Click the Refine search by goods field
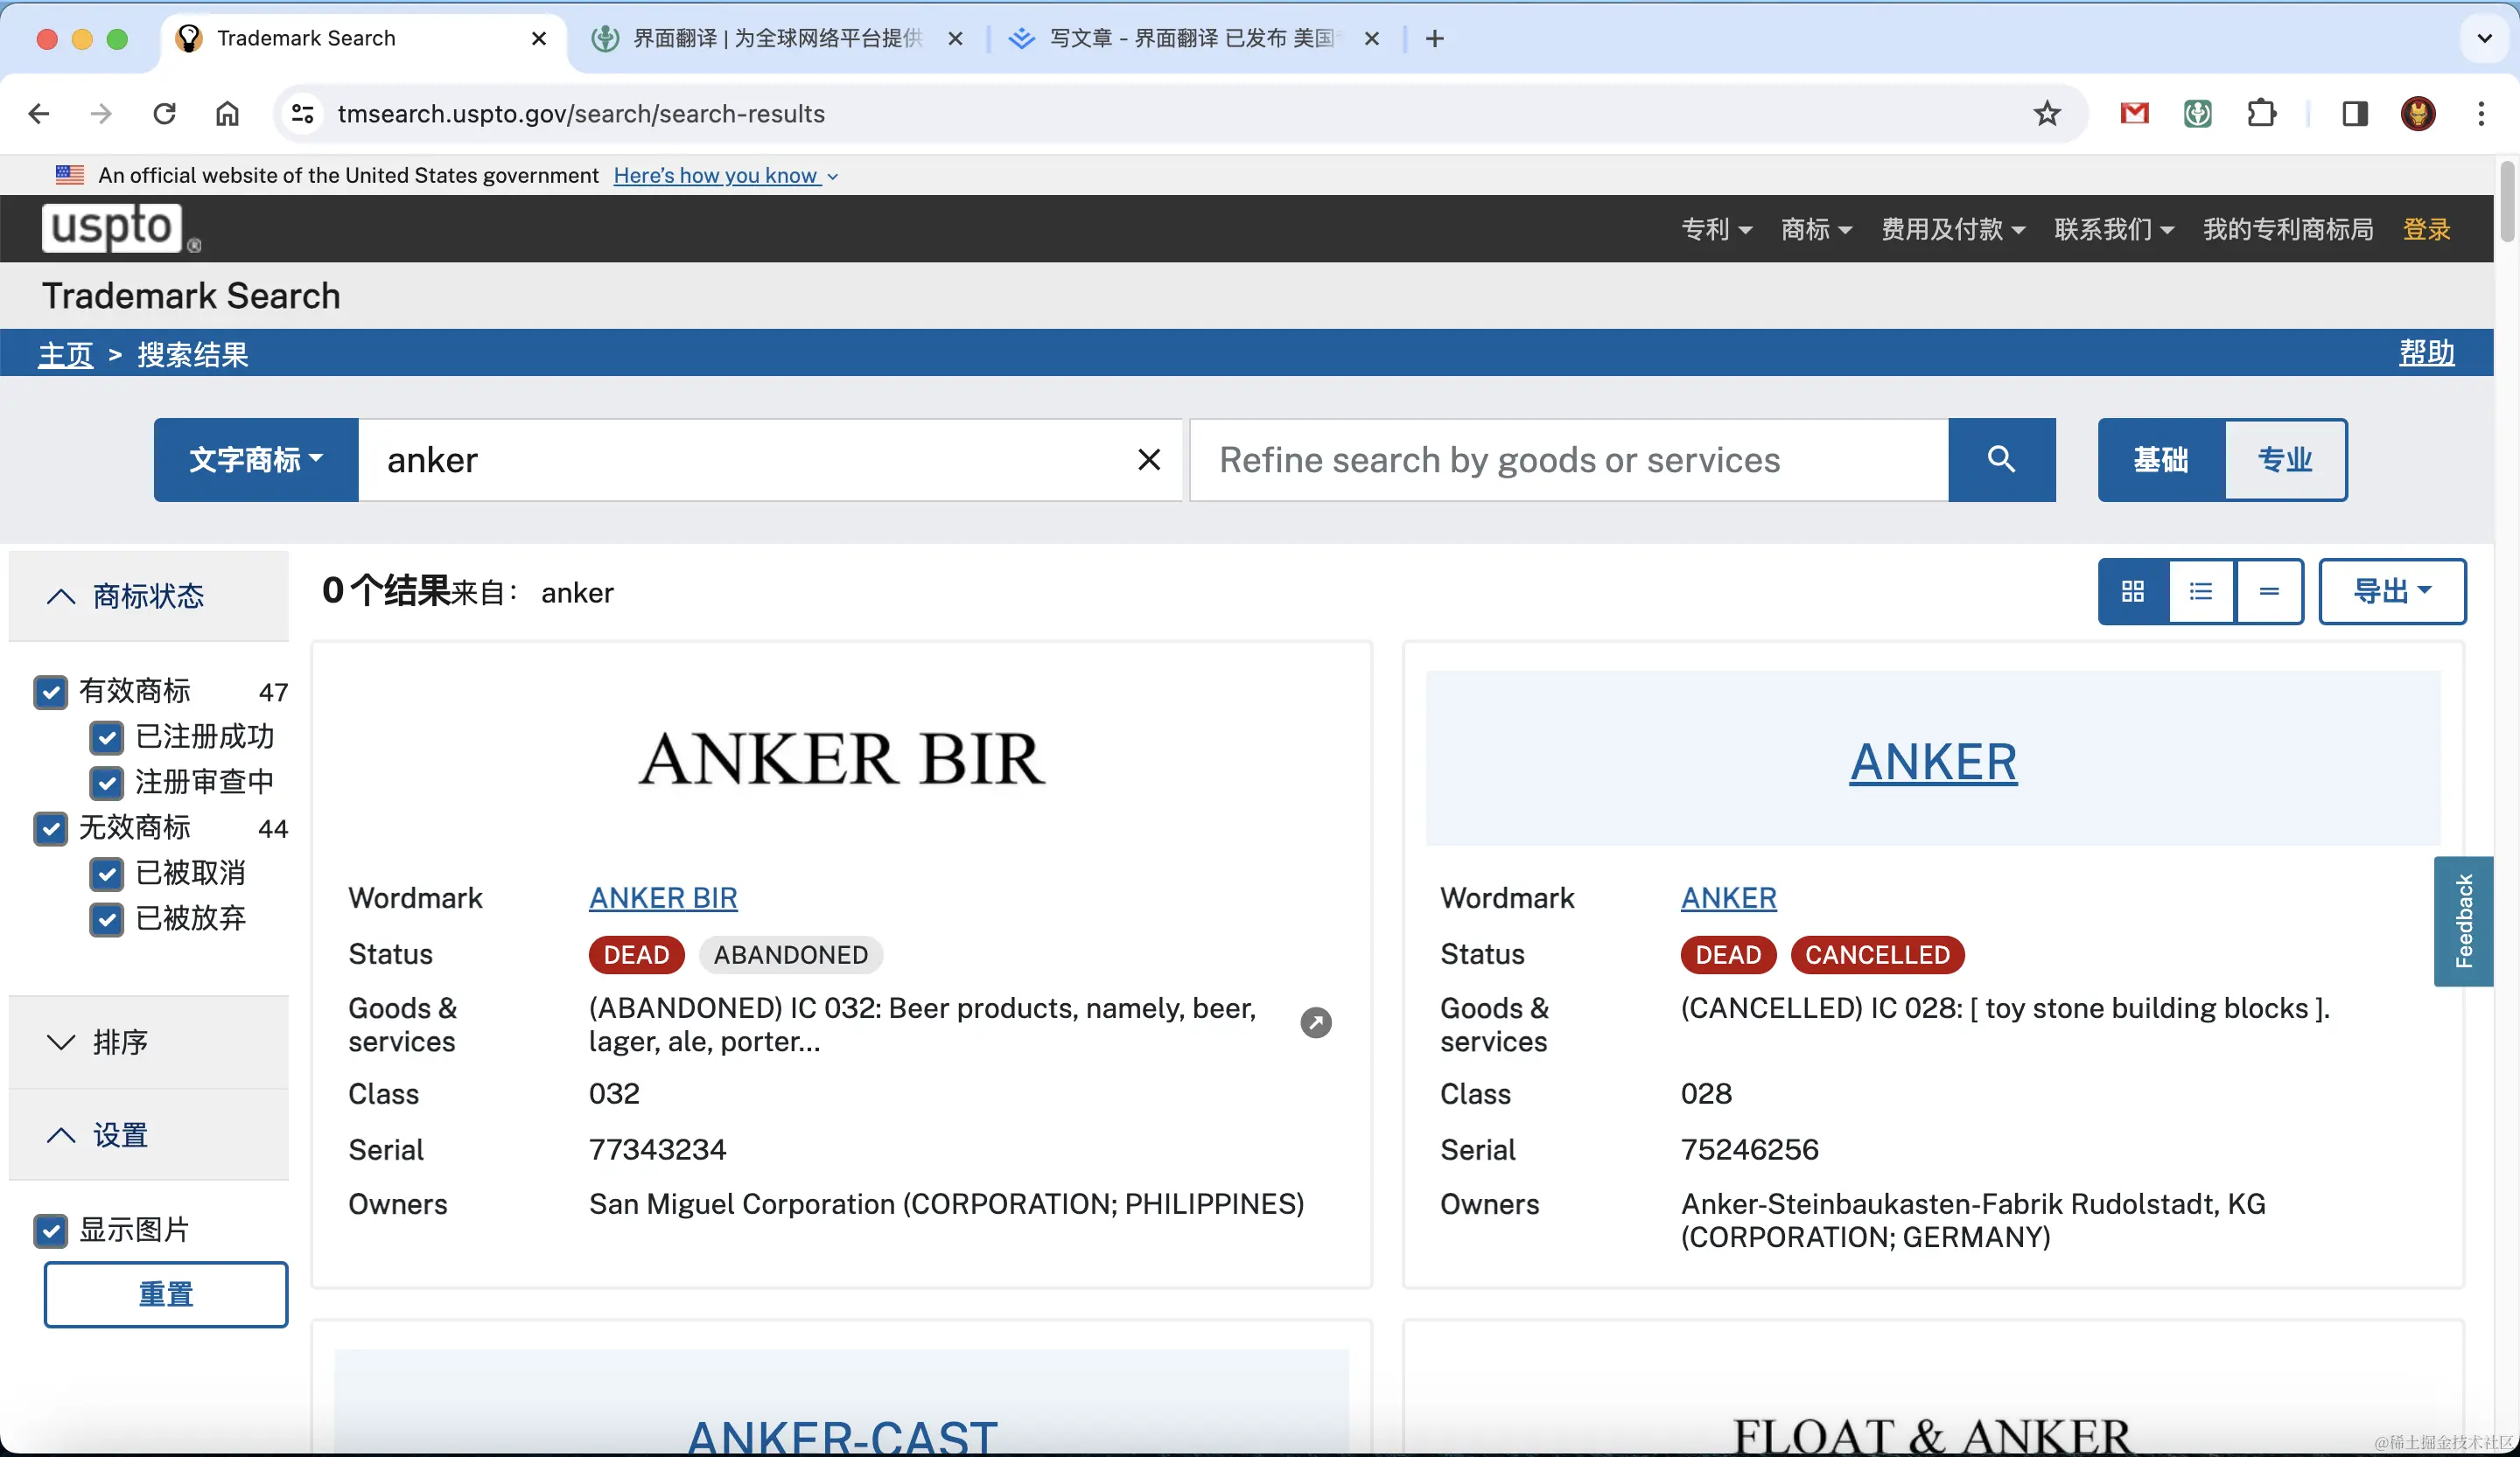Screen dimensions: 2520x1457 pyautogui.click(x=1568, y=460)
